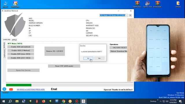Open the COM port dropdown
The height and width of the screenshot is (104, 185).
click(x=127, y=15)
